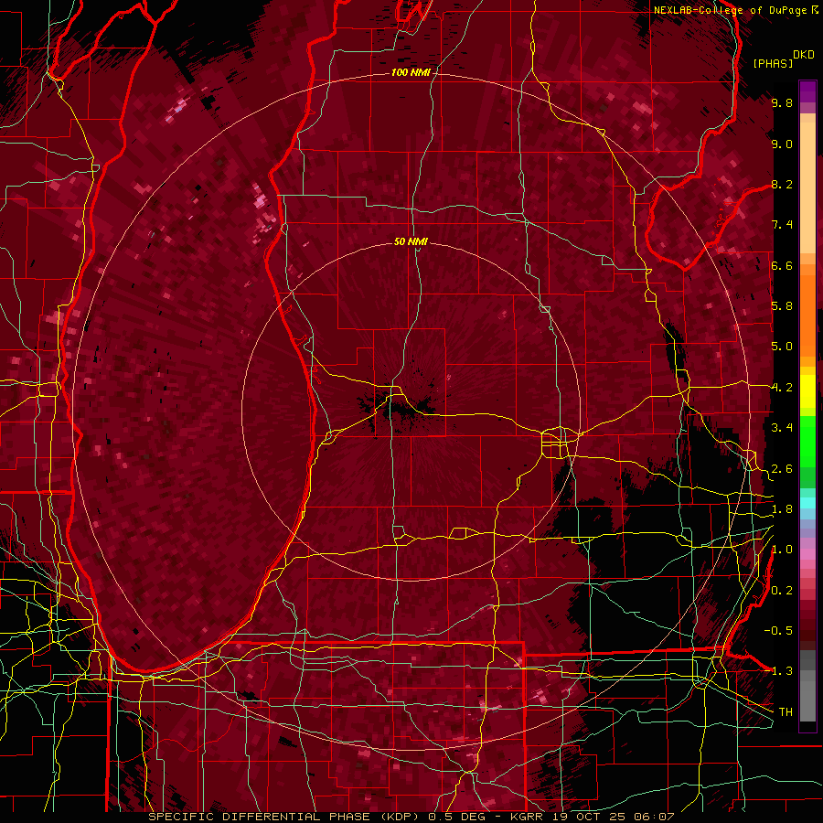
Task: Click the 100 NMI range ring label
Action: coord(411,72)
